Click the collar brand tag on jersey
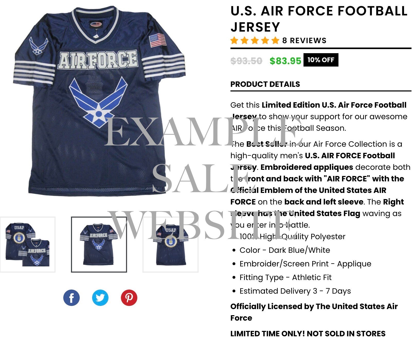 96,24
